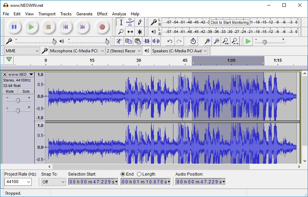Image resolution: width=308 pixels, height=197 pixels.
Task: Solo the www.NEO track
Action: 26,92
